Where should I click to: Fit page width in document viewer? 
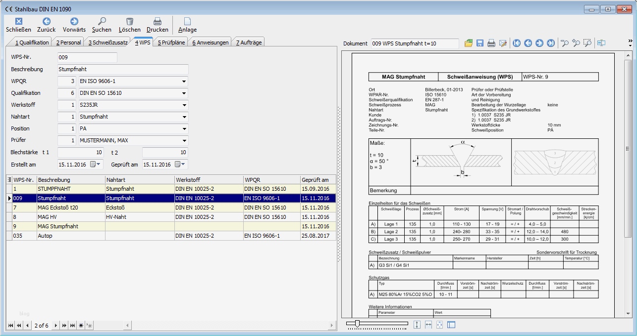coord(428,325)
